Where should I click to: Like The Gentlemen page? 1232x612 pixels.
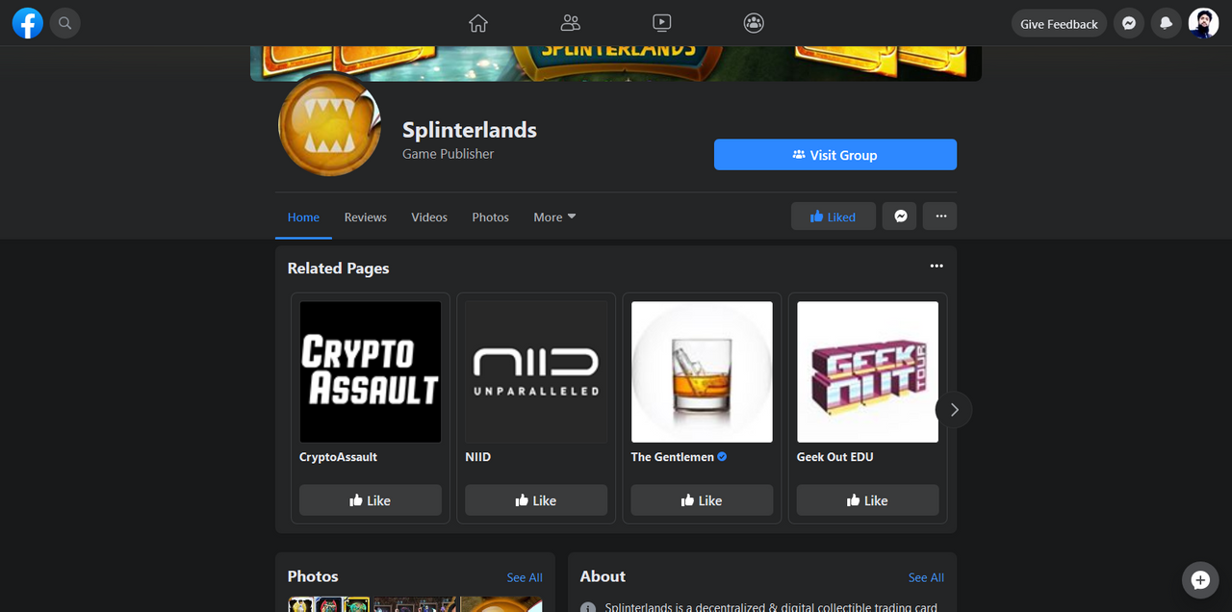(702, 500)
